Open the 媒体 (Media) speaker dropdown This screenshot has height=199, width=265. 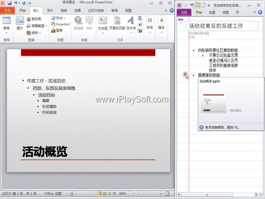(x=161, y=24)
